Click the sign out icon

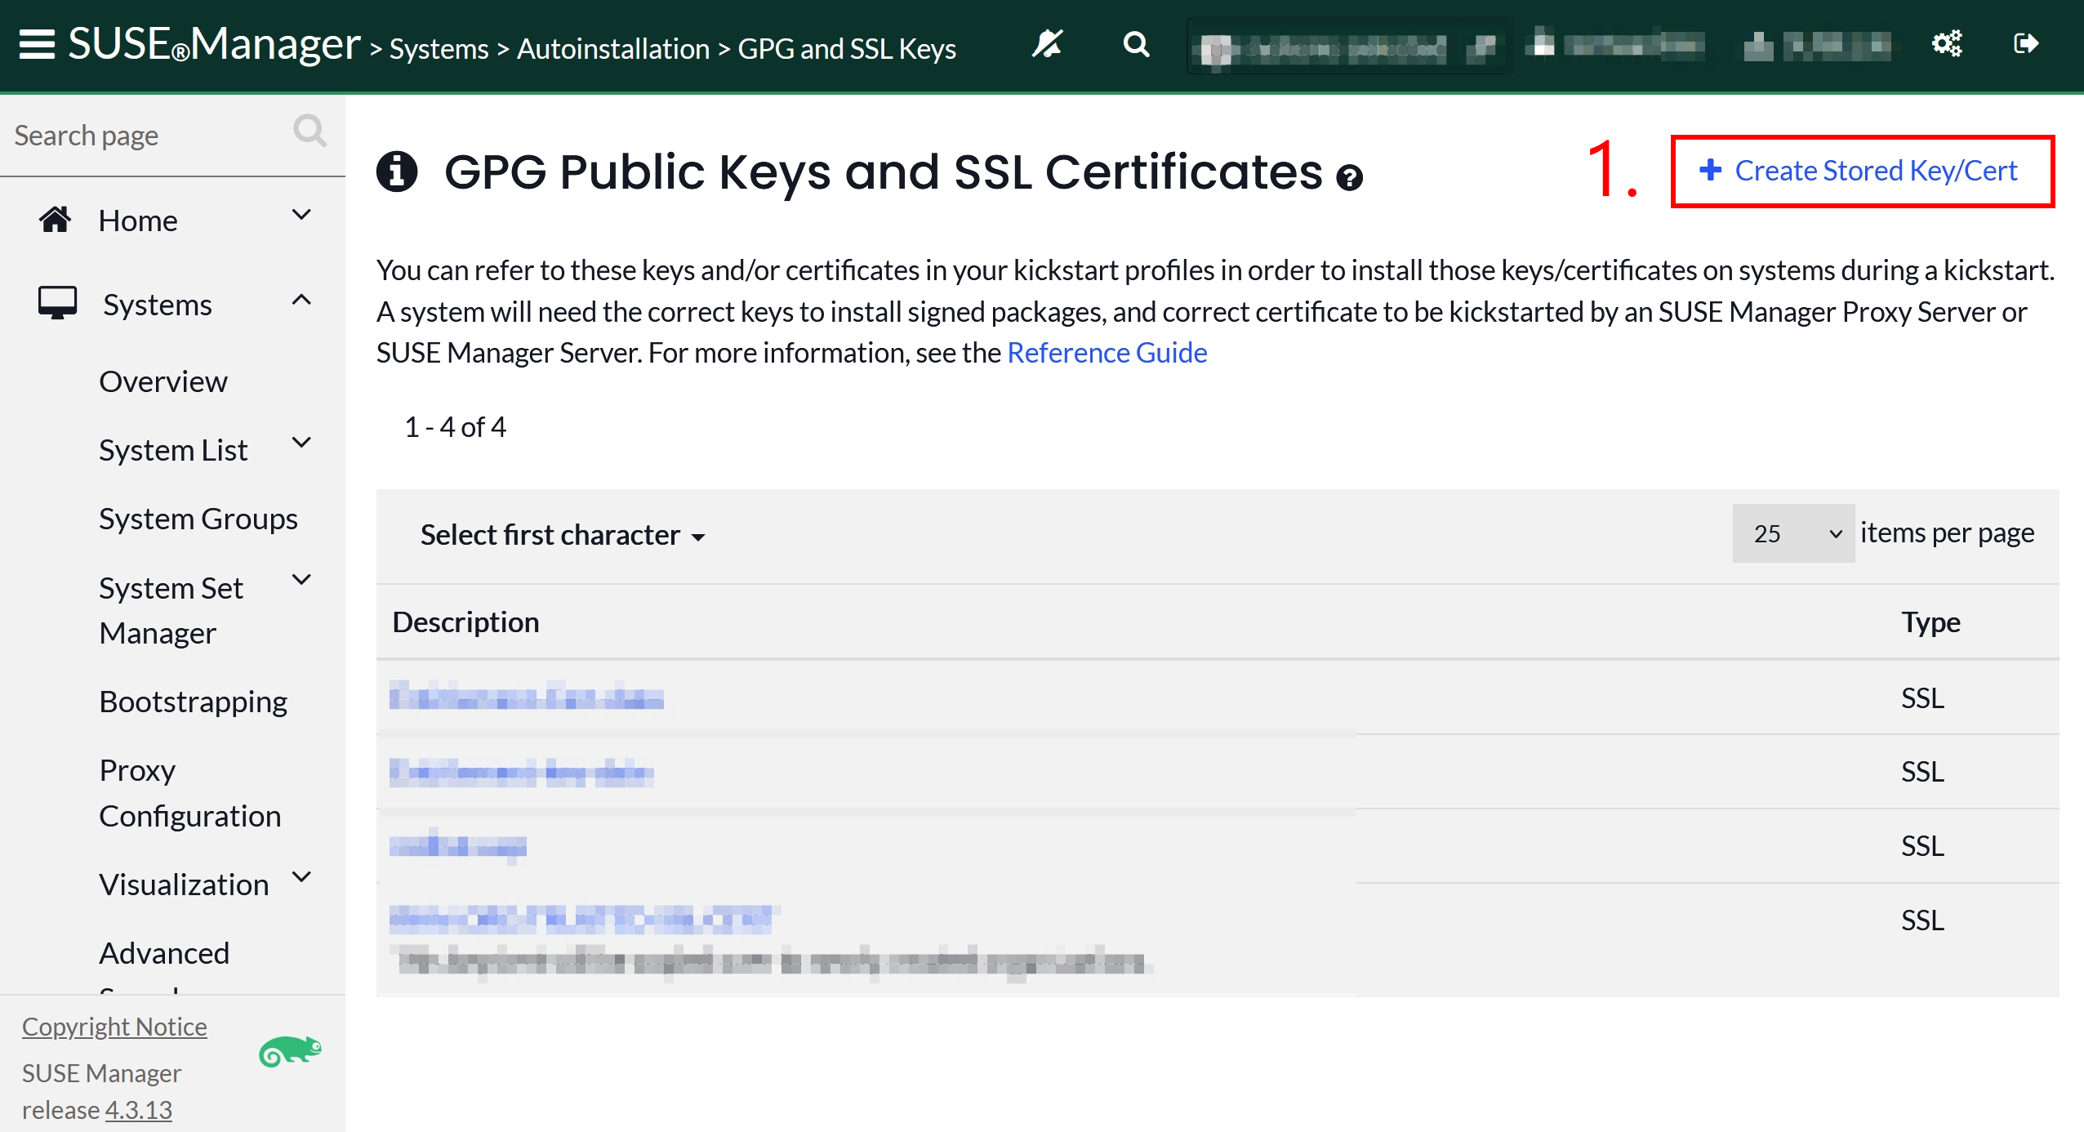(x=2026, y=43)
